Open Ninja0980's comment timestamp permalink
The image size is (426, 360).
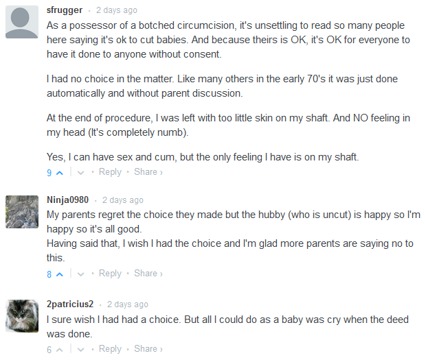pos(122,200)
